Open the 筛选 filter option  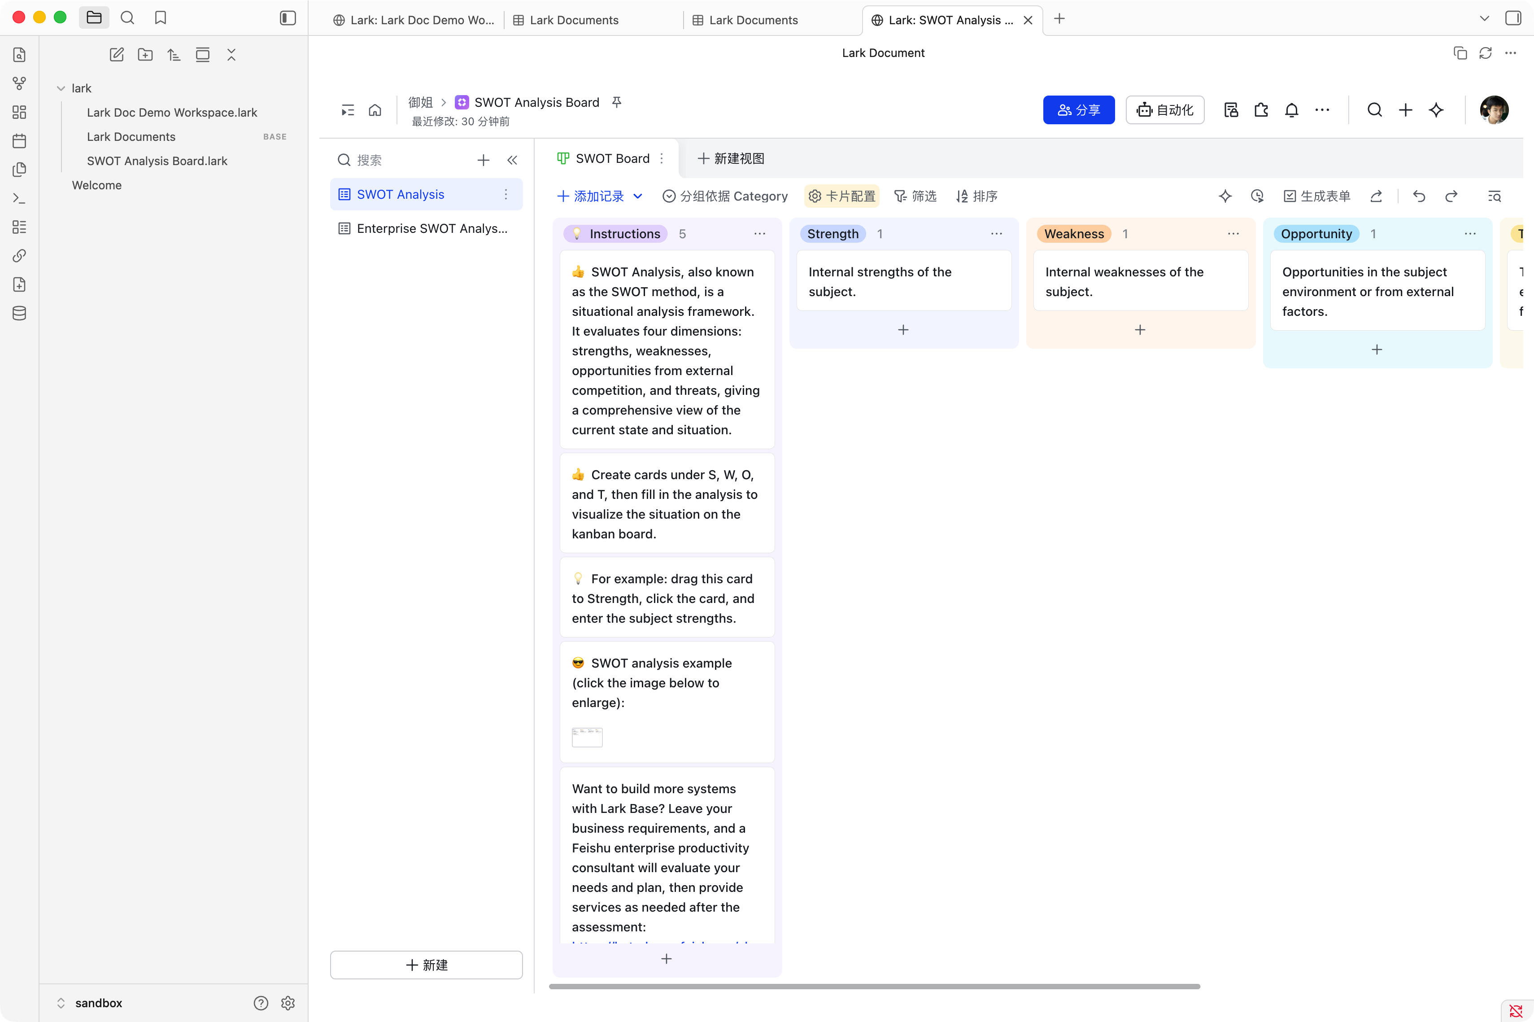[915, 196]
